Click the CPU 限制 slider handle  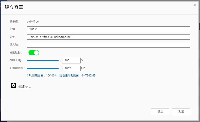click(x=60, y=61)
